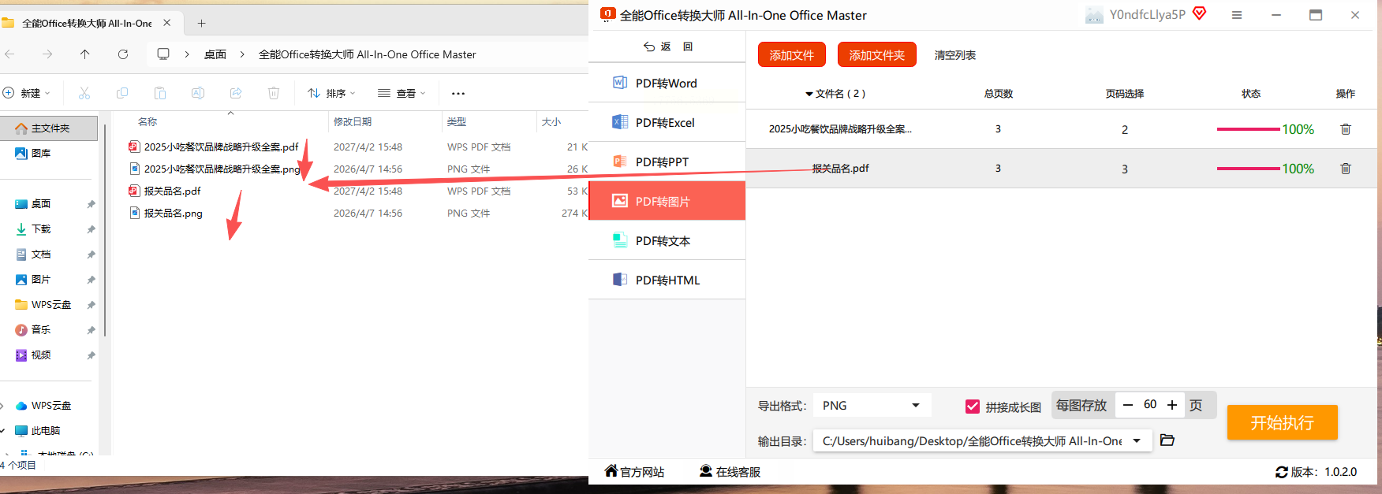
Task: Click the pages-per-image value field showing 60
Action: (1150, 405)
